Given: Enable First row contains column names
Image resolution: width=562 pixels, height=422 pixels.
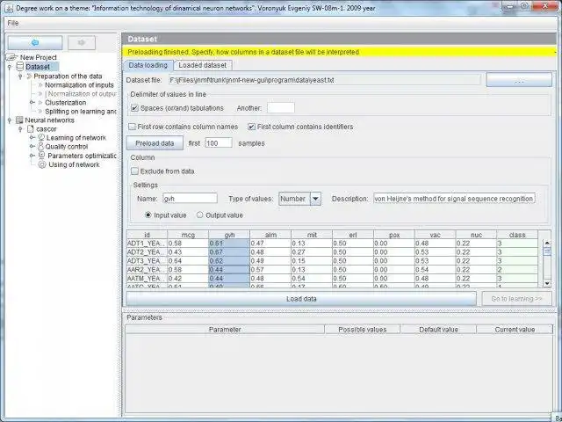Looking at the screenshot, I should tap(133, 127).
